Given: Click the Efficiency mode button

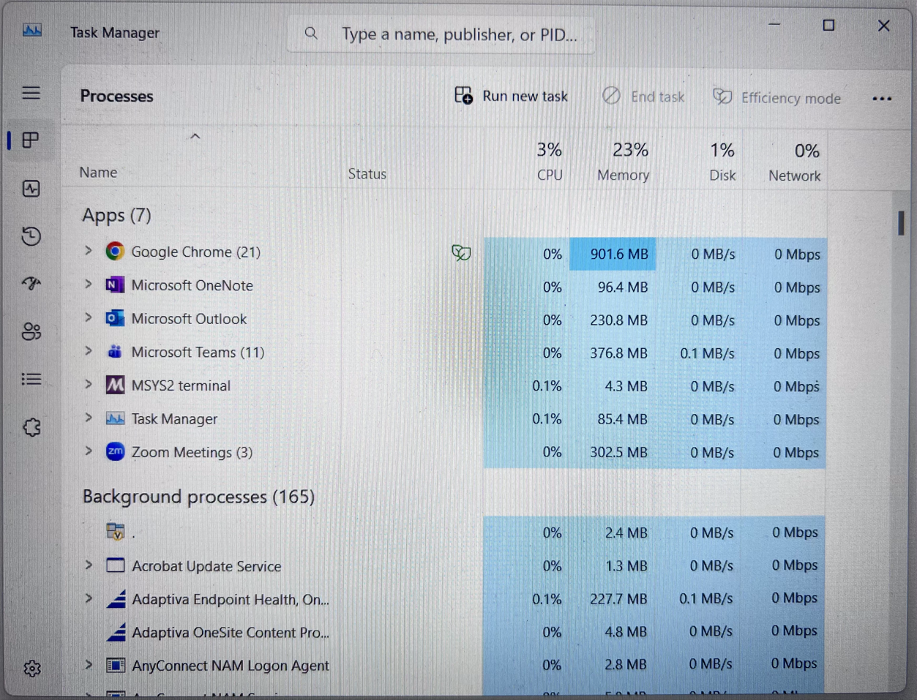Looking at the screenshot, I should point(777,98).
